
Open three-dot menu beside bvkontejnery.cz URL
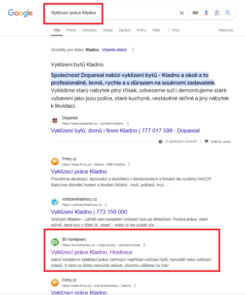(144, 245)
